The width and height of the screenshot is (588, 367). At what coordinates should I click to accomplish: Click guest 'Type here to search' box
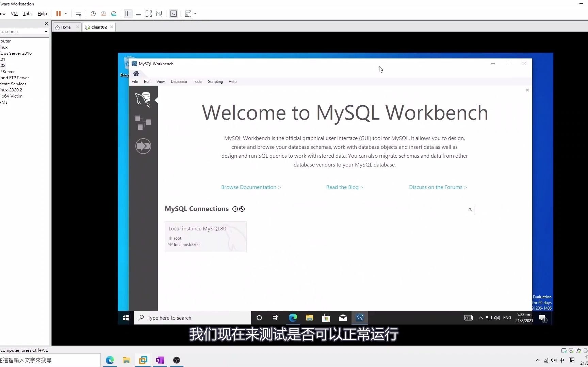[x=193, y=318]
